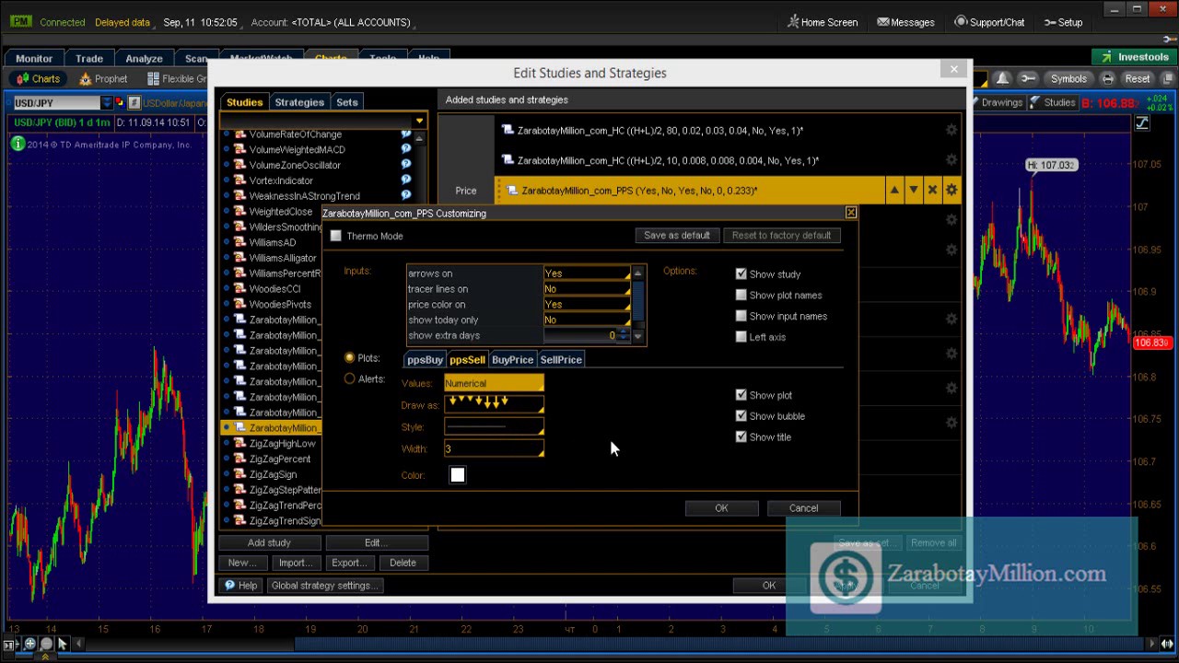
Task: Click the Investools button
Action: [x=1135, y=56]
